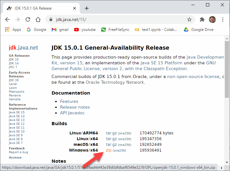Click the horizontal scroll right arrow
230x171 pixels.
tap(221, 168)
